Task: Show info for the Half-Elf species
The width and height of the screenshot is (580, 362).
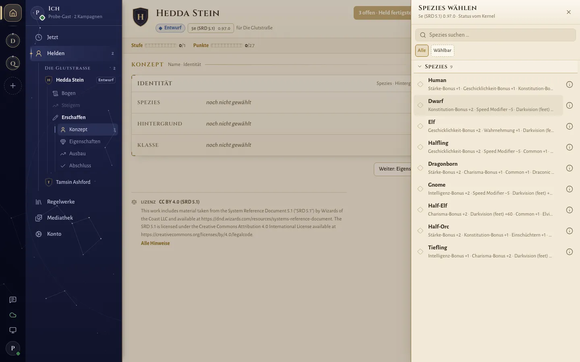Action: [570, 210]
